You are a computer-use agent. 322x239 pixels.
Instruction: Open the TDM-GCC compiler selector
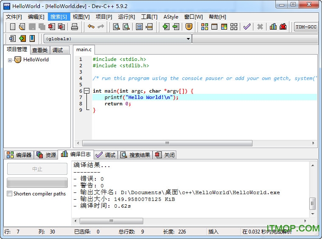point(306,27)
